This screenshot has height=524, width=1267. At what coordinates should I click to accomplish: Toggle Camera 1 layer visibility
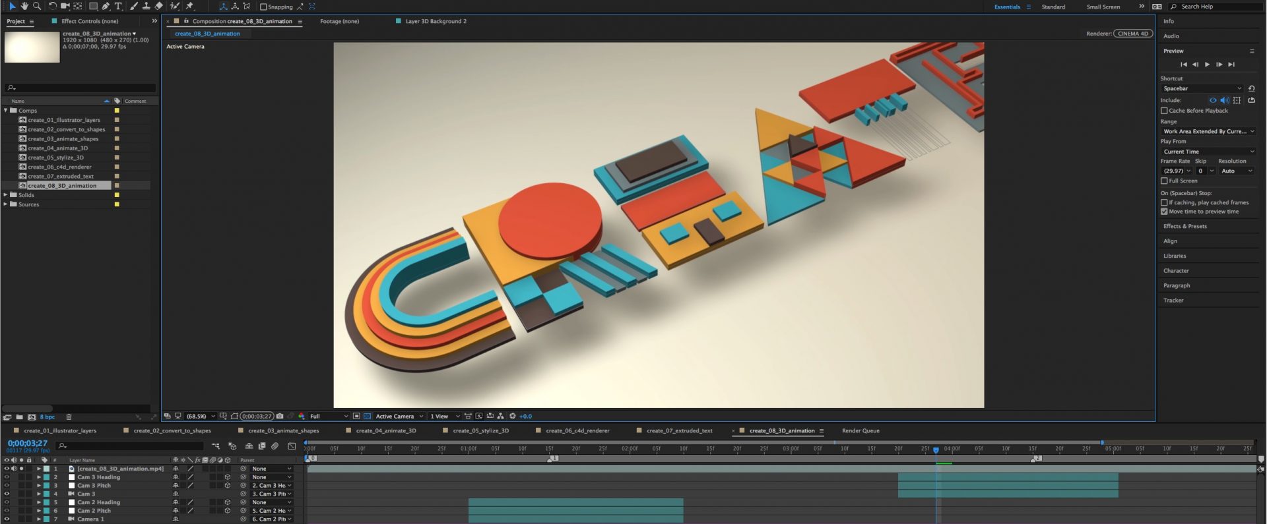7,519
